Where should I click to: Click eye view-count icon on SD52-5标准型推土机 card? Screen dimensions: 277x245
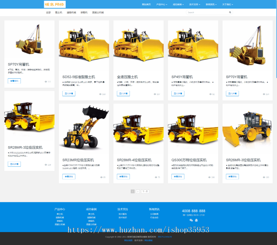pyautogui.click(x=100, y=94)
